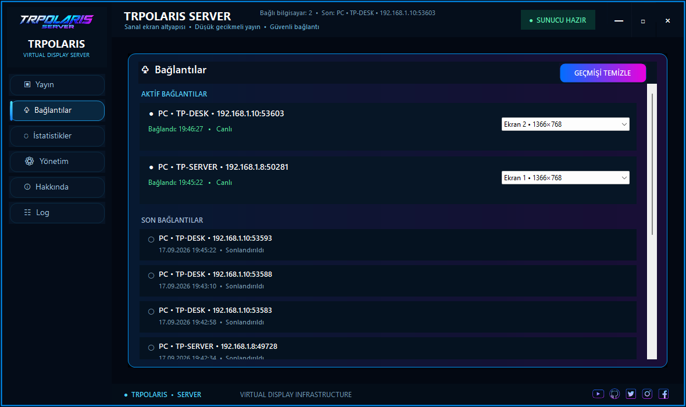Screen dimensions: 686x407
Task: Open the YouTube link icon in footer
Action: tap(598, 394)
